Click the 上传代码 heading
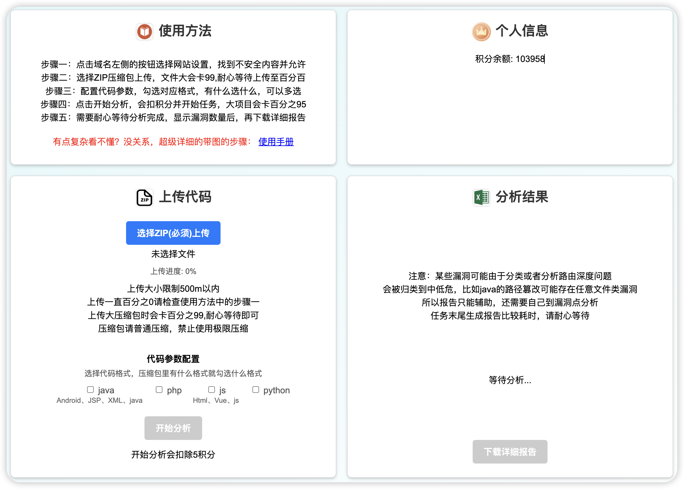Screen dimensions: 684x489 185,197
